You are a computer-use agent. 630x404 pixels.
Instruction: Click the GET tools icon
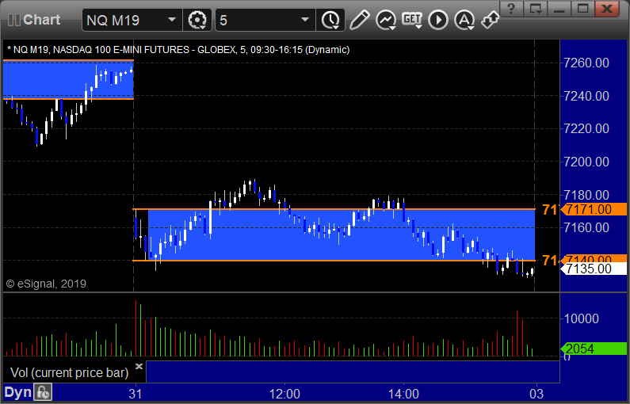pos(412,20)
